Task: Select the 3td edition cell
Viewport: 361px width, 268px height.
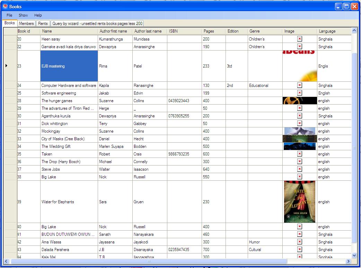Action: 237,66
